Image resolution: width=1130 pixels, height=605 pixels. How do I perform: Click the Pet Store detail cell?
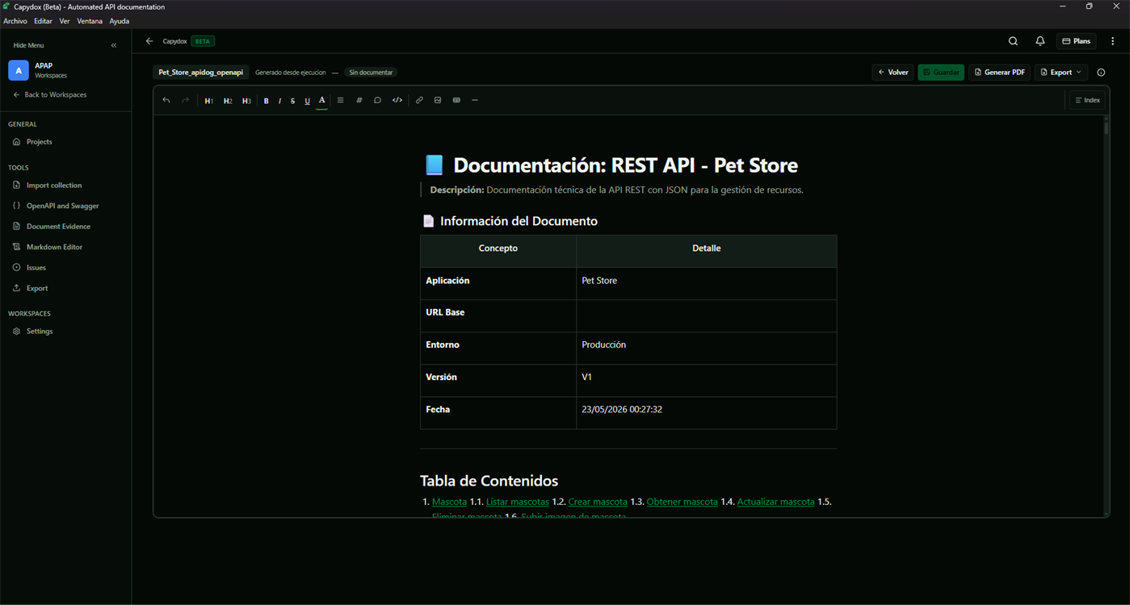(x=706, y=283)
